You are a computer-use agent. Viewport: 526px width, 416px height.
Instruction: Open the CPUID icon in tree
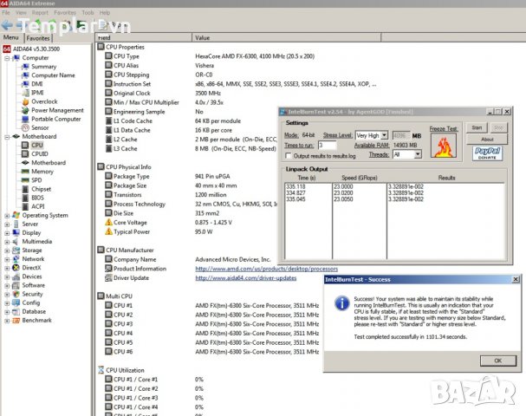(x=25, y=153)
